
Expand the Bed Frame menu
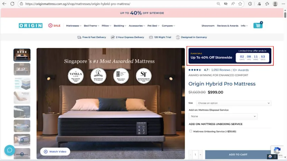pos(92,26)
